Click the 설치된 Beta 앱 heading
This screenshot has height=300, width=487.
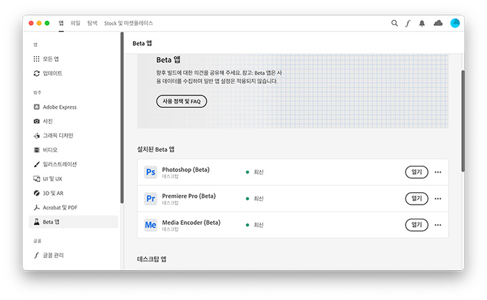tap(156, 150)
